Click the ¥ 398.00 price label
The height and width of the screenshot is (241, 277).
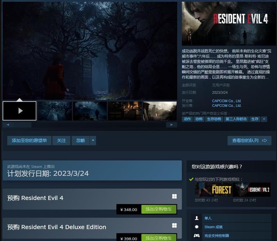click(129, 239)
